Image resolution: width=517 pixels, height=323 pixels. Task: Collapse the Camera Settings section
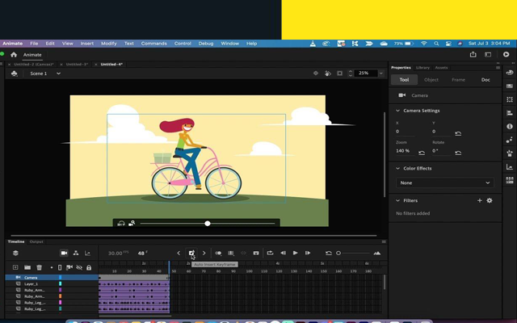(397, 111)
